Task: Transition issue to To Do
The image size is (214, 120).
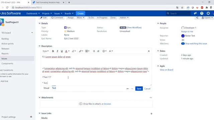Action: pyautogui.click(x=91, y=18)
